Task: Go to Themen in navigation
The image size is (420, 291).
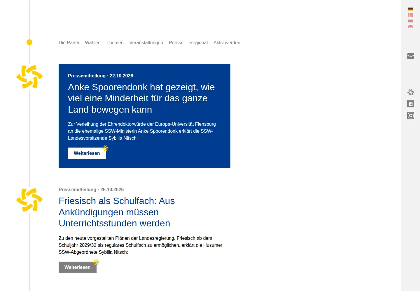Action: pyautogui.click(x=115, y=42)
